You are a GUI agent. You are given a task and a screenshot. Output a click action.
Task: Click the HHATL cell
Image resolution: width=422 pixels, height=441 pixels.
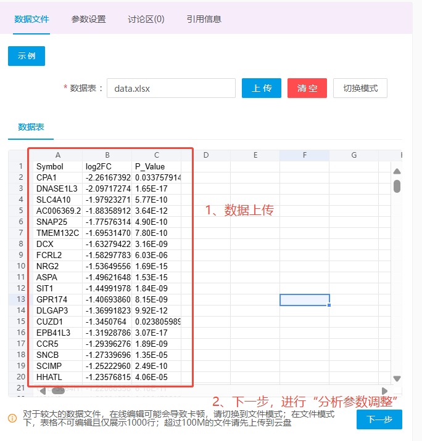coord(58,377)
